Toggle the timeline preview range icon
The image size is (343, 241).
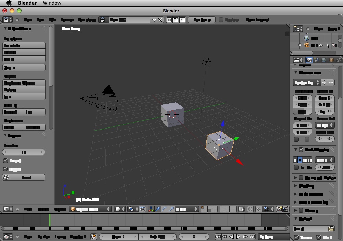coord(94,237)
